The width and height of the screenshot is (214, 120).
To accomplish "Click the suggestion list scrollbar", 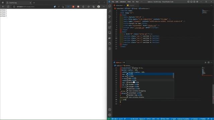I will pyautogui.click(x=174, y=76).
